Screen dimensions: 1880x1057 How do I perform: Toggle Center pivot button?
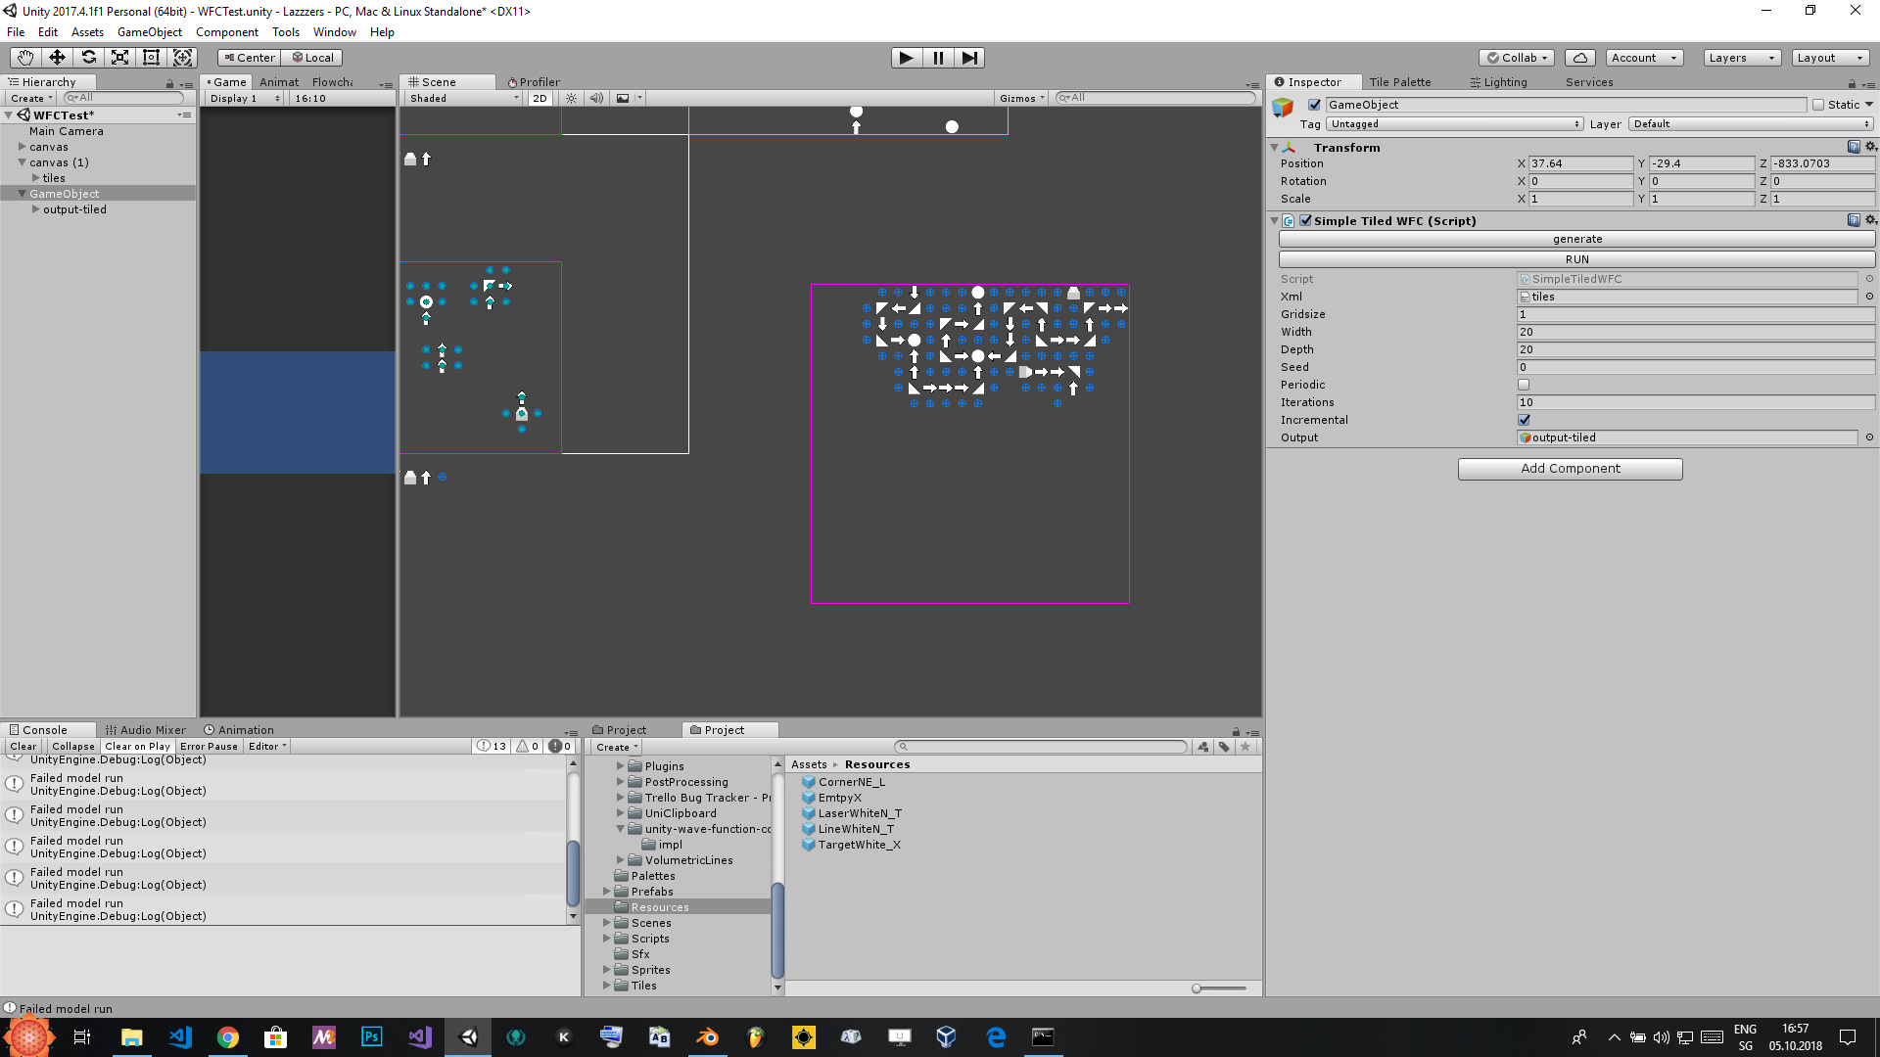pyautogui.click(x=250, y=58)
